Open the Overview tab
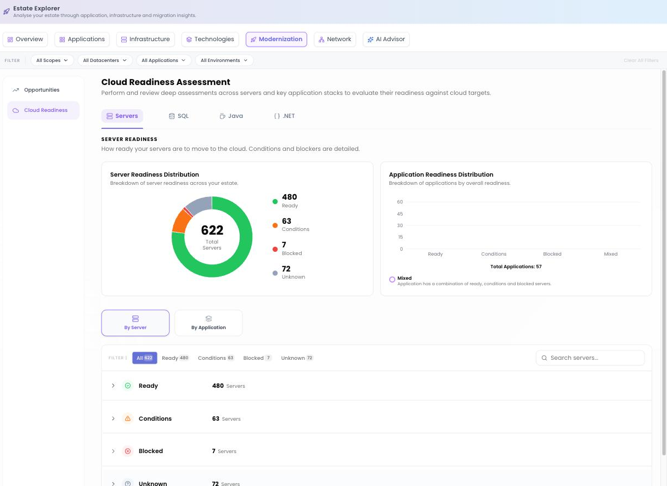Screen dimensions: 667x486 [x=25, y=39]
